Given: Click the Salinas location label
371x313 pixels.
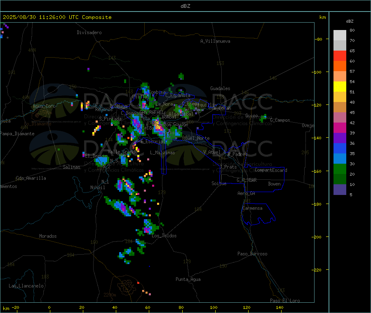Looking at the screenshot, I should [71, 167].
